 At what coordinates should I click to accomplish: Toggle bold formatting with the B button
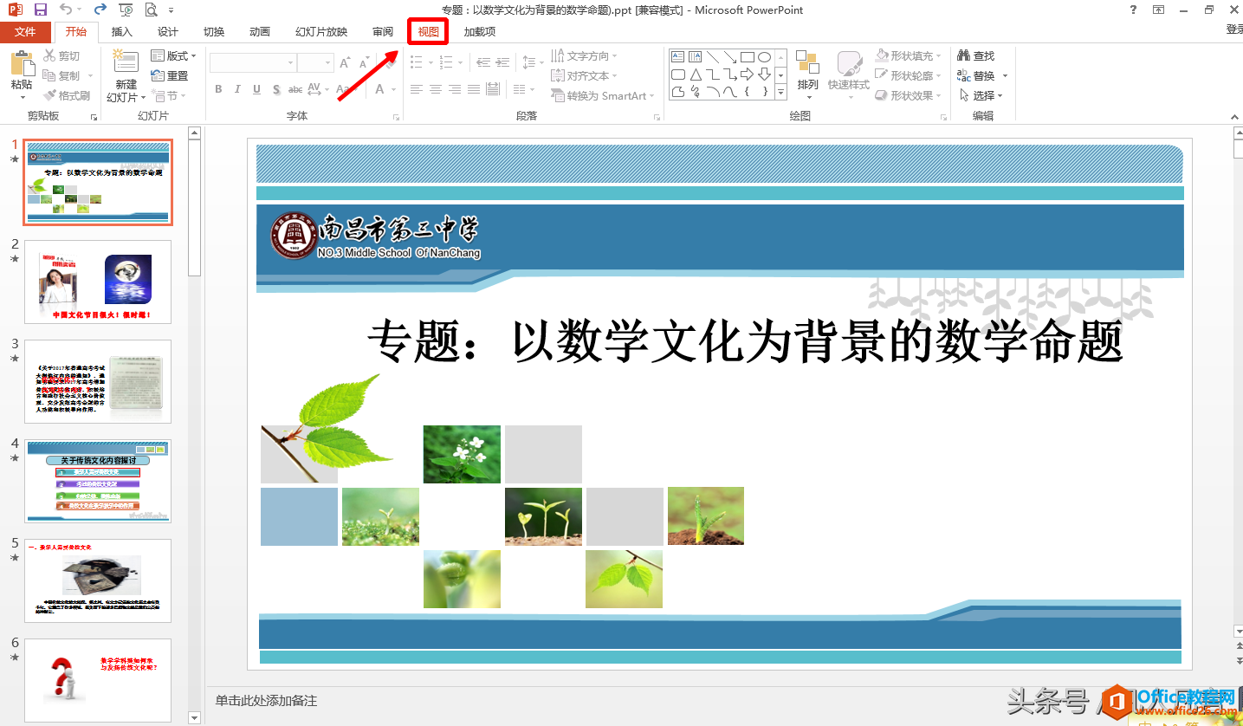point(218,88)
